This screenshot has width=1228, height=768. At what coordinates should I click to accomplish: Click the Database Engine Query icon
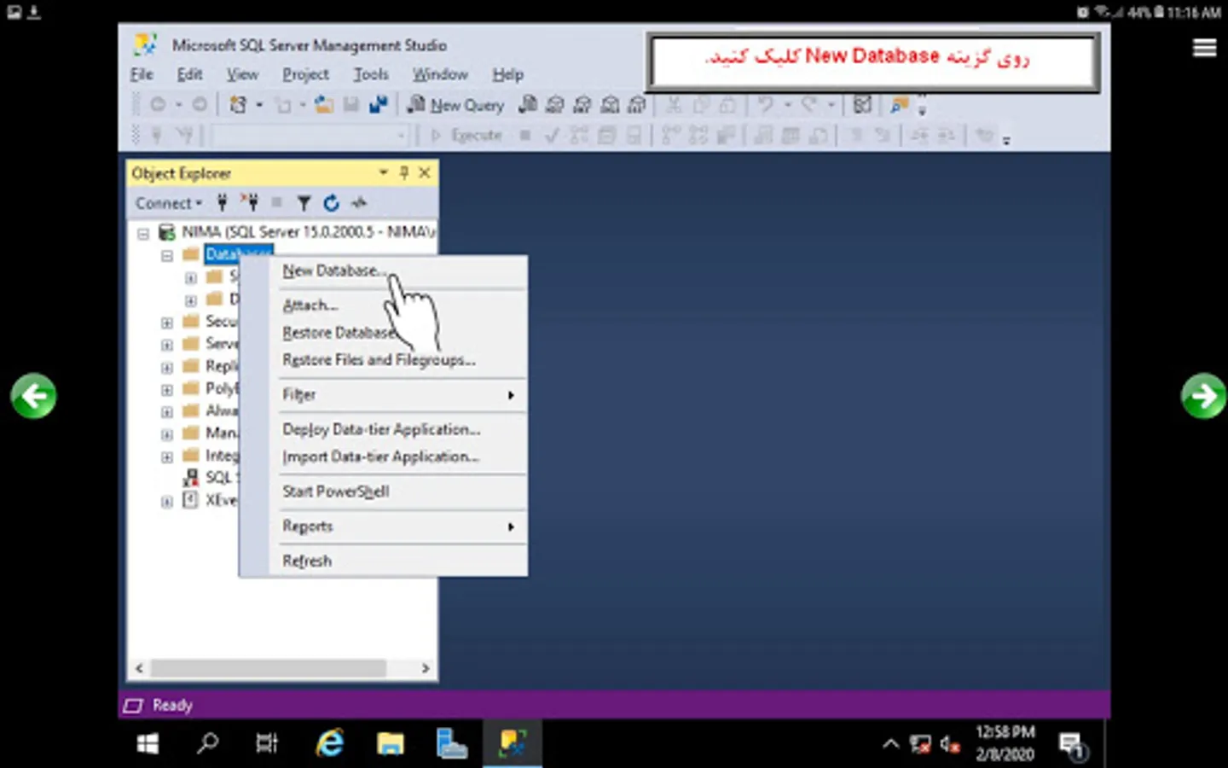pos(528,104)
